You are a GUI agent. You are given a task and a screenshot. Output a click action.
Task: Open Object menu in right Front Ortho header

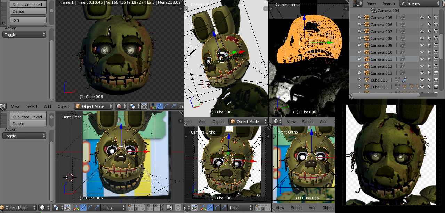[x=328, y=207]
